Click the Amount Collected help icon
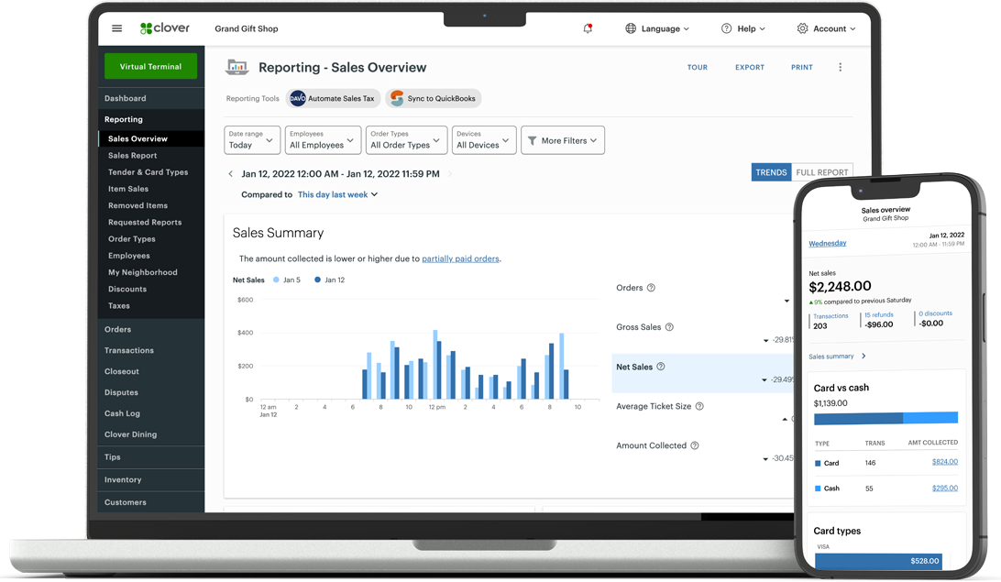This screenshot has height=582, width=1001. [694, 445]
